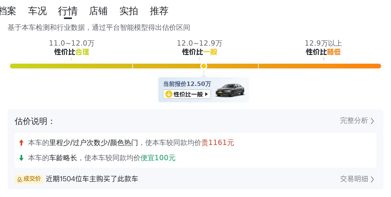Open the 性价比一般 rating button
Image resolution: width=391 pixels, height=197 pixels.
pyautogui.click(x=187, y=94)
